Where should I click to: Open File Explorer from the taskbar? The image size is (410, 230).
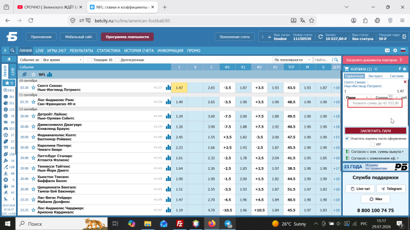pos(147,224)
